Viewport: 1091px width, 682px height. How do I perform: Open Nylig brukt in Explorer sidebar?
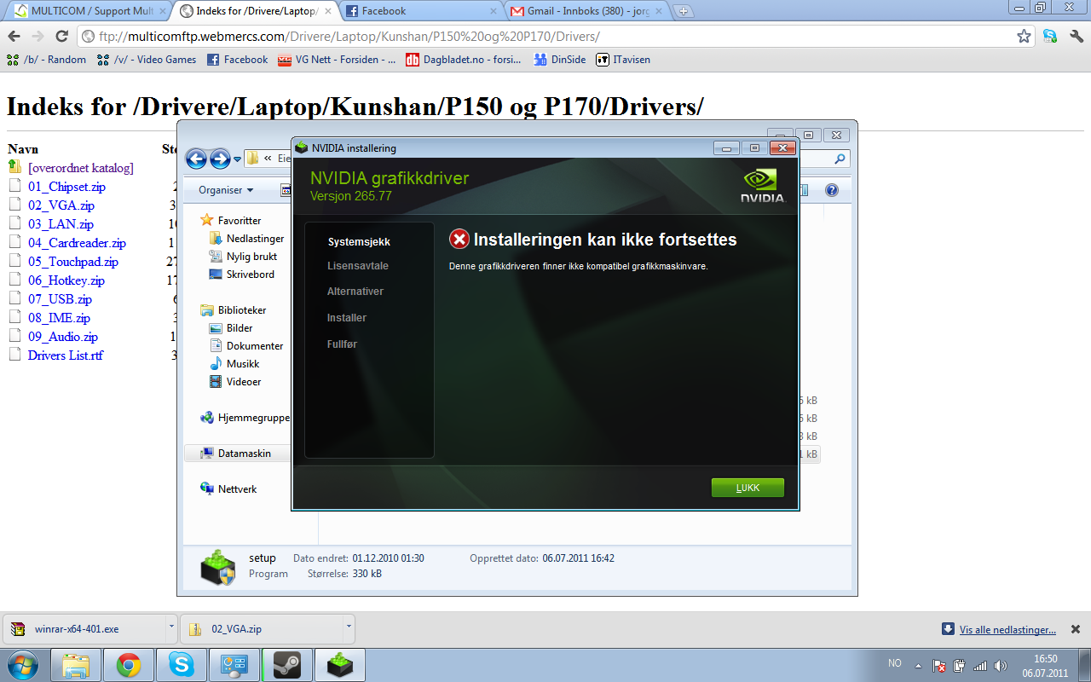[251, 257]
